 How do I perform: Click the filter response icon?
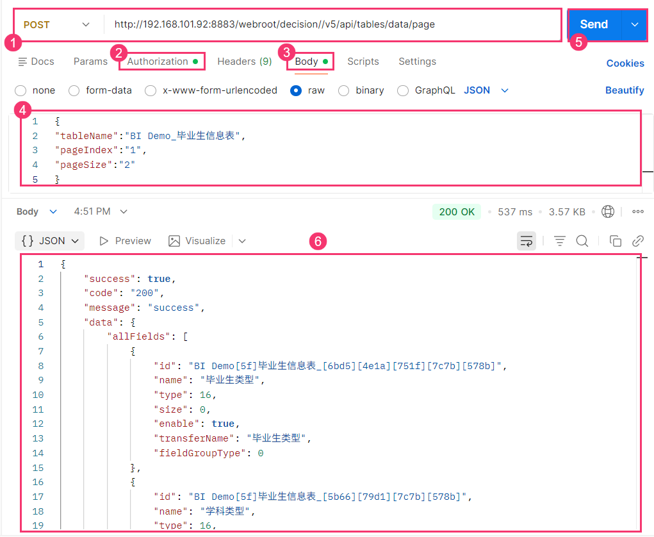point(559,241)
